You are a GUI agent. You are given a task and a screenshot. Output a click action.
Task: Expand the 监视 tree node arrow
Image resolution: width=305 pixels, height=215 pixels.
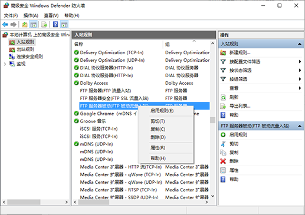point(5,64)
